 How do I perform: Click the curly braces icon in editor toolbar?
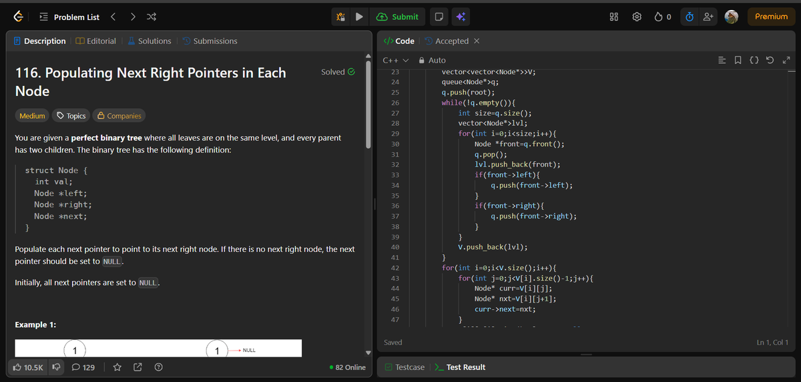754,60
